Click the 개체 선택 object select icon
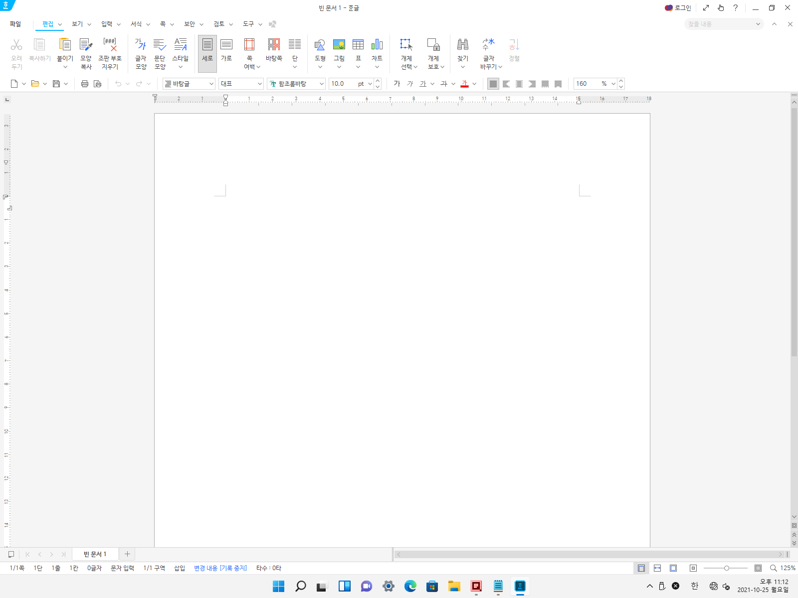This screenshot has height=598, width=798. pos(406,45)
